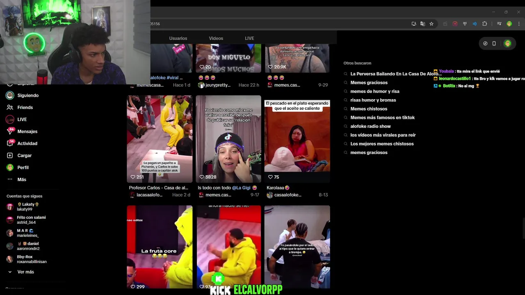Open the browser media controls icon

(499, 24)
